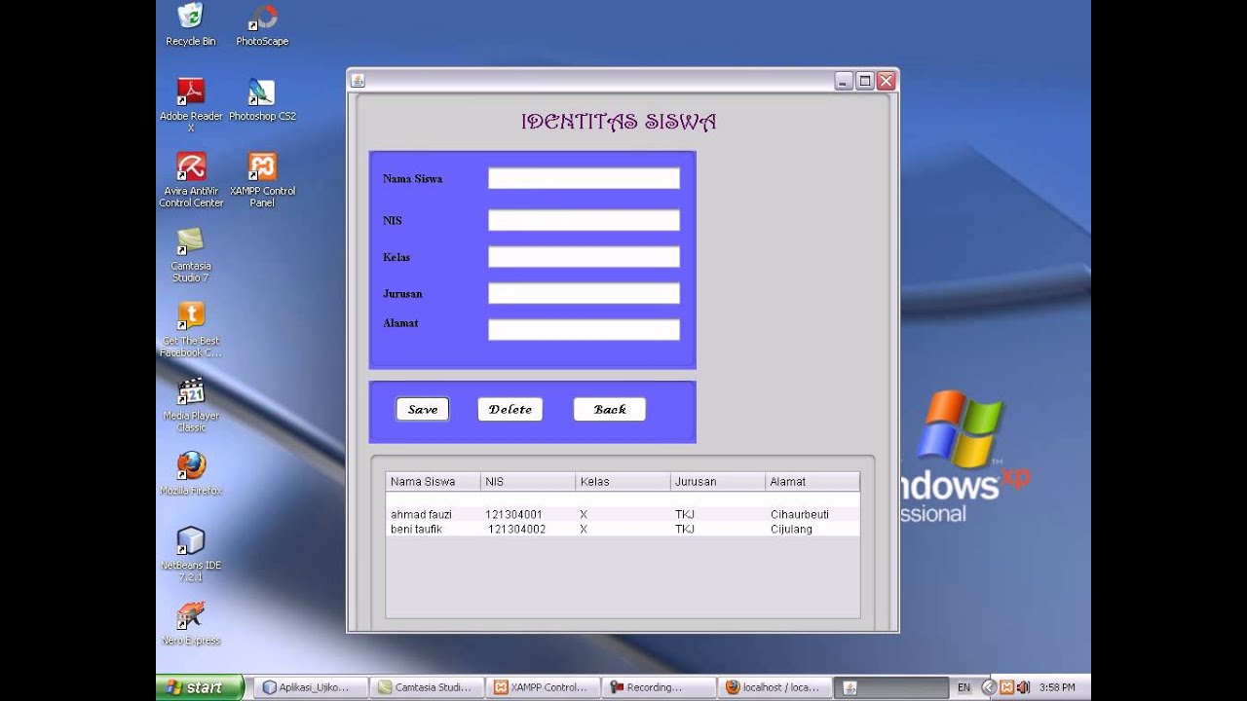Open Avira AntiVir Control Center icon
This screenshot has height=701, width=1247.
pos(191,179)
